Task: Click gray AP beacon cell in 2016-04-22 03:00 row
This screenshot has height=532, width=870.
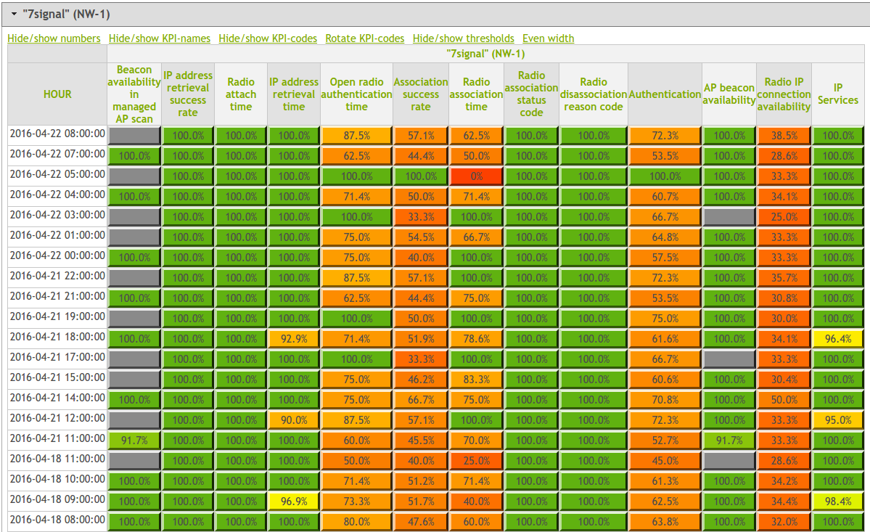Action: click(x=729, y=217)
